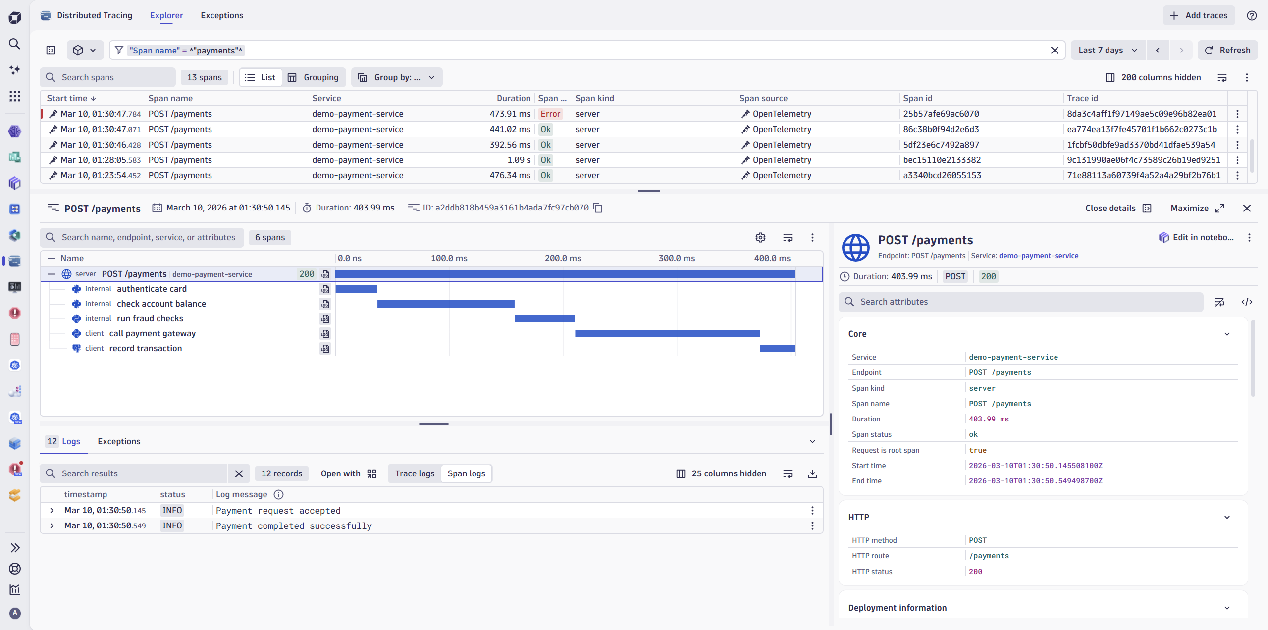Click the Search spans field
Screen dimensions: 1268x630
pyautogui.click(x=108, y=77)
